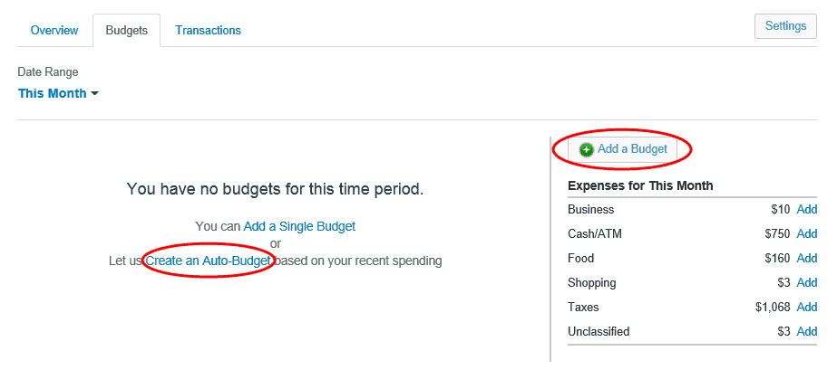Image resolution: width=837 pixels, height=370 pixels.
Task: Add a budget for Cash/ATM expenses
Action: pos(806,233)
